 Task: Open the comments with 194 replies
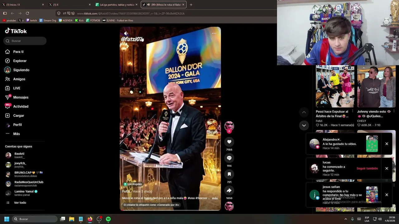tap(229, 158)
